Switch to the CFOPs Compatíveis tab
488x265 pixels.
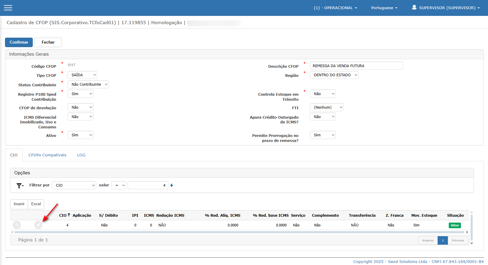[47, 155]
